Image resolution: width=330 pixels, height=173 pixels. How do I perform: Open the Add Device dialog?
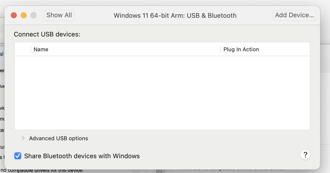[294, 15]
